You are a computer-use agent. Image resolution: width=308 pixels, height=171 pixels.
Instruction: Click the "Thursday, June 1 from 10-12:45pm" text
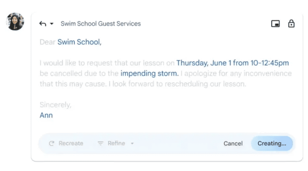[233, 63]
